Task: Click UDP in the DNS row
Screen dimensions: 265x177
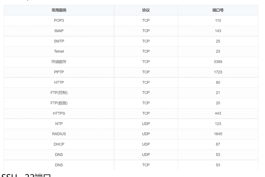Action: [x=146, y=155]
